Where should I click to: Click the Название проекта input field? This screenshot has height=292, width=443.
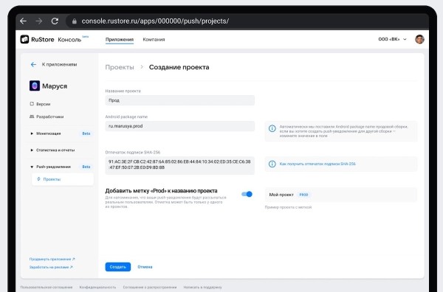pyautogui.click(x=180, y=100)
